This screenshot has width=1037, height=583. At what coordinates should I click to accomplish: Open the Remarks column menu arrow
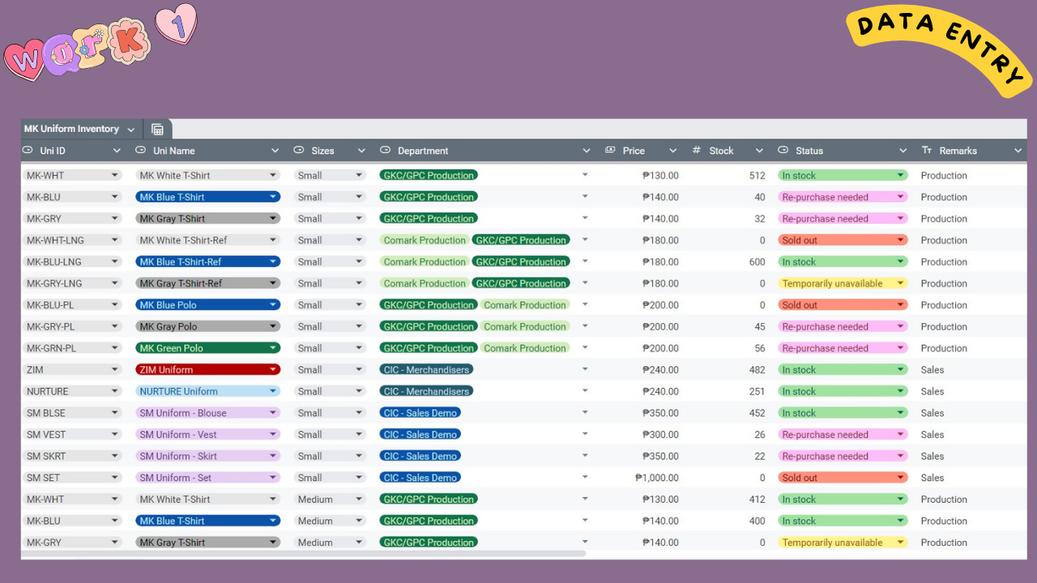[x=1018, y=151]
